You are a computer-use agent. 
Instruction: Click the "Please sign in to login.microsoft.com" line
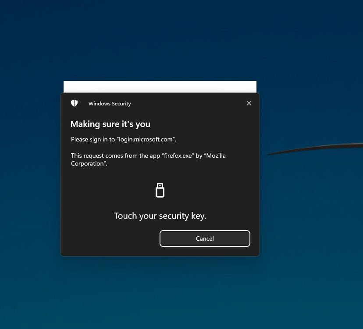(x=123, y=139)
